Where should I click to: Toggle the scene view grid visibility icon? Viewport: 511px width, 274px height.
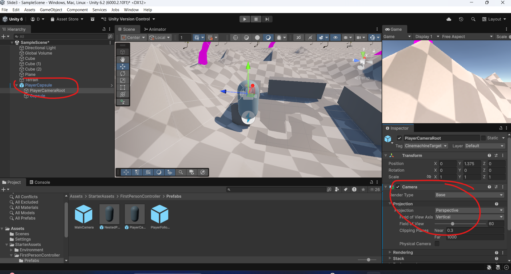(x=197, y=37)
